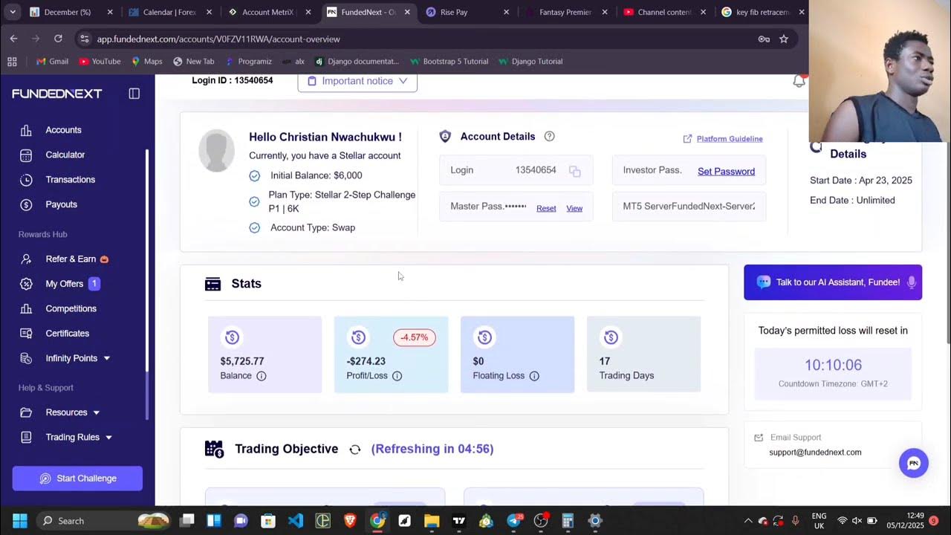
Task: Open Telegram from taskbar
Action: click(513, 521)
